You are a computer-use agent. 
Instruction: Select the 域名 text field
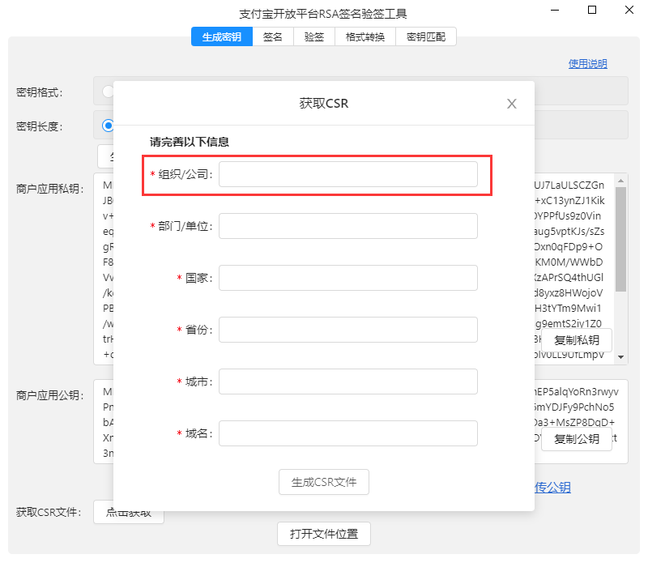347,433
